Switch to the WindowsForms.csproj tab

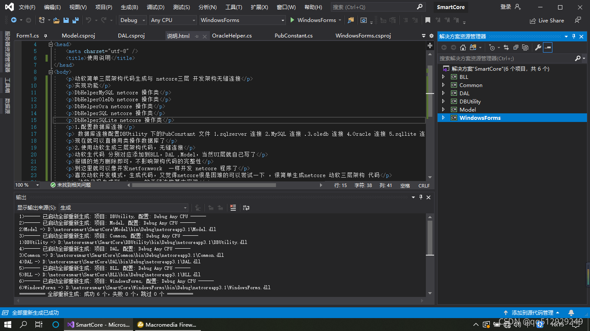click(363, 36)
